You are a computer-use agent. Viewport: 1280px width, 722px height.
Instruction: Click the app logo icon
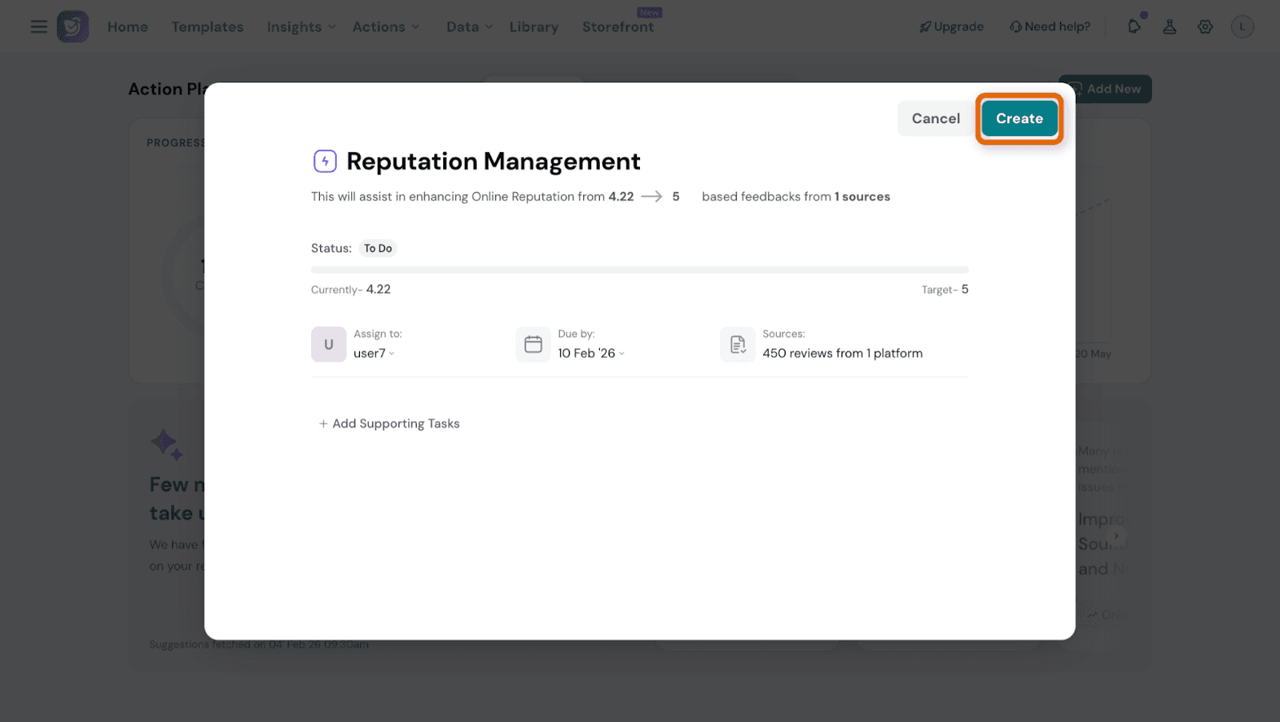tap(73, 26)
